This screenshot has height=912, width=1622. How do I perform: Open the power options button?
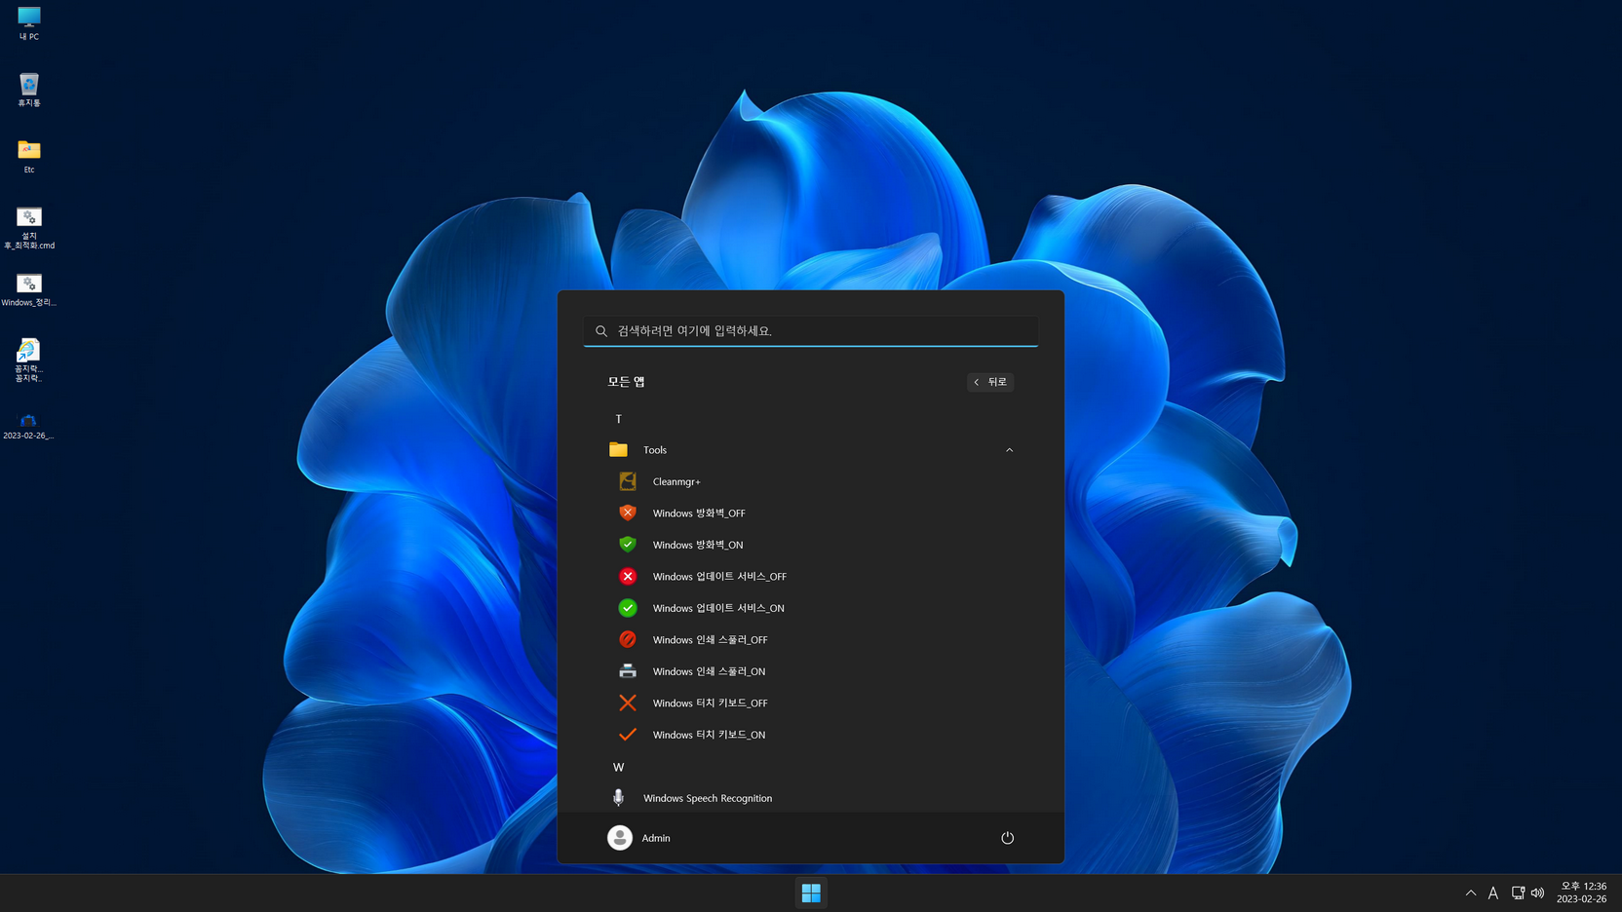point(1008,838)
